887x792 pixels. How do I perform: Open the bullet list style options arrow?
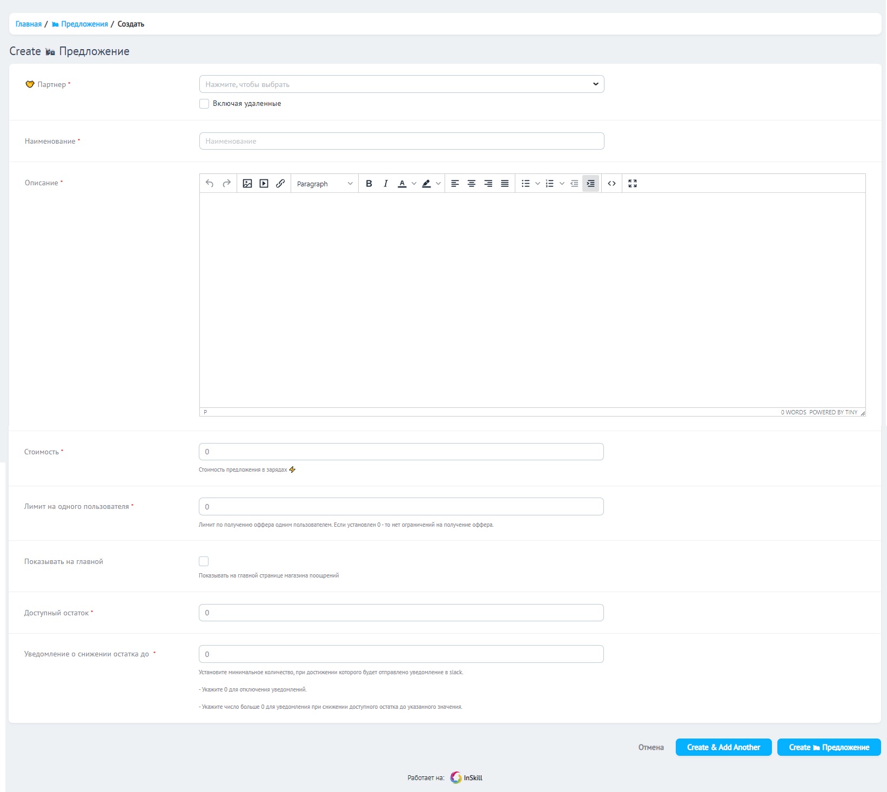click(537, 184)
